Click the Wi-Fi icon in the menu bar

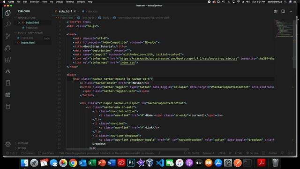[239, 2]
